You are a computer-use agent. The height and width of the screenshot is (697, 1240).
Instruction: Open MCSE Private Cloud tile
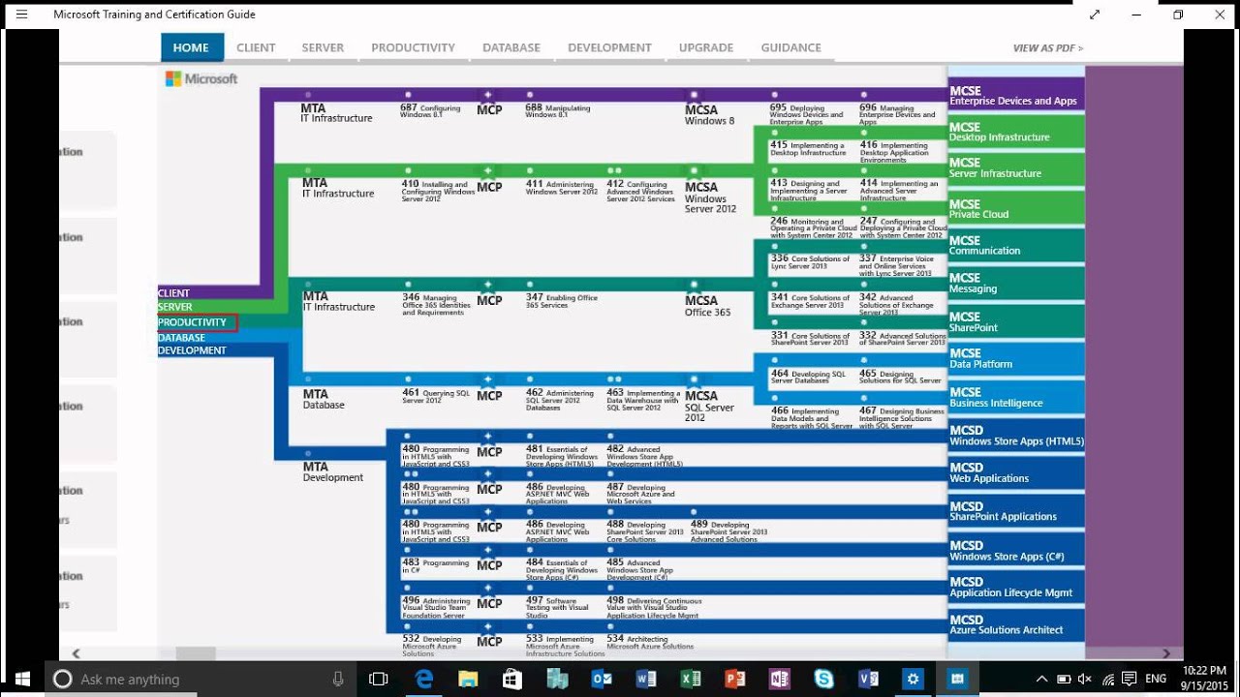click(x=1016, y=208)
